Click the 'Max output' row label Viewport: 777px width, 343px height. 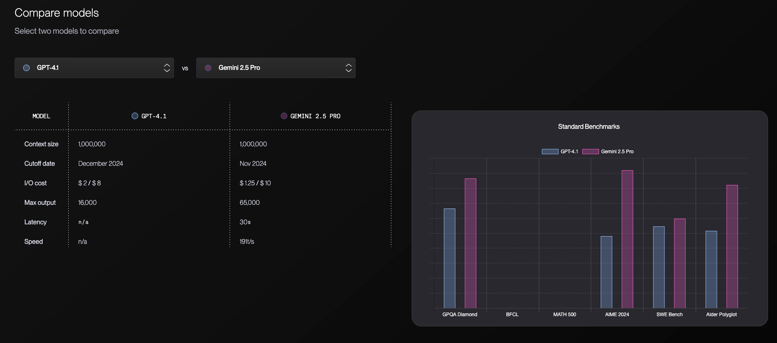pos(40,202)
